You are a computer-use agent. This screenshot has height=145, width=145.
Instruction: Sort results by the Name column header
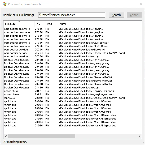click(x=100, y=24)
